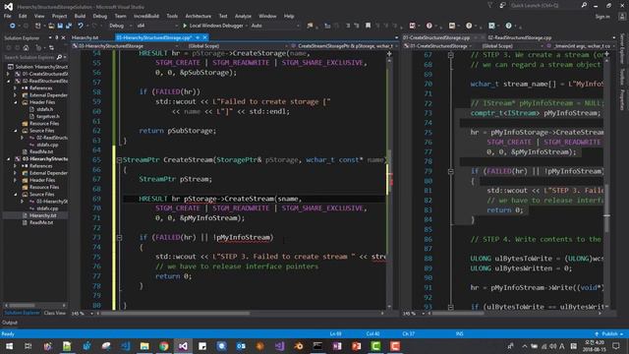Click the Sign in link
Screen dimensions: 629x354
point(602,17)
